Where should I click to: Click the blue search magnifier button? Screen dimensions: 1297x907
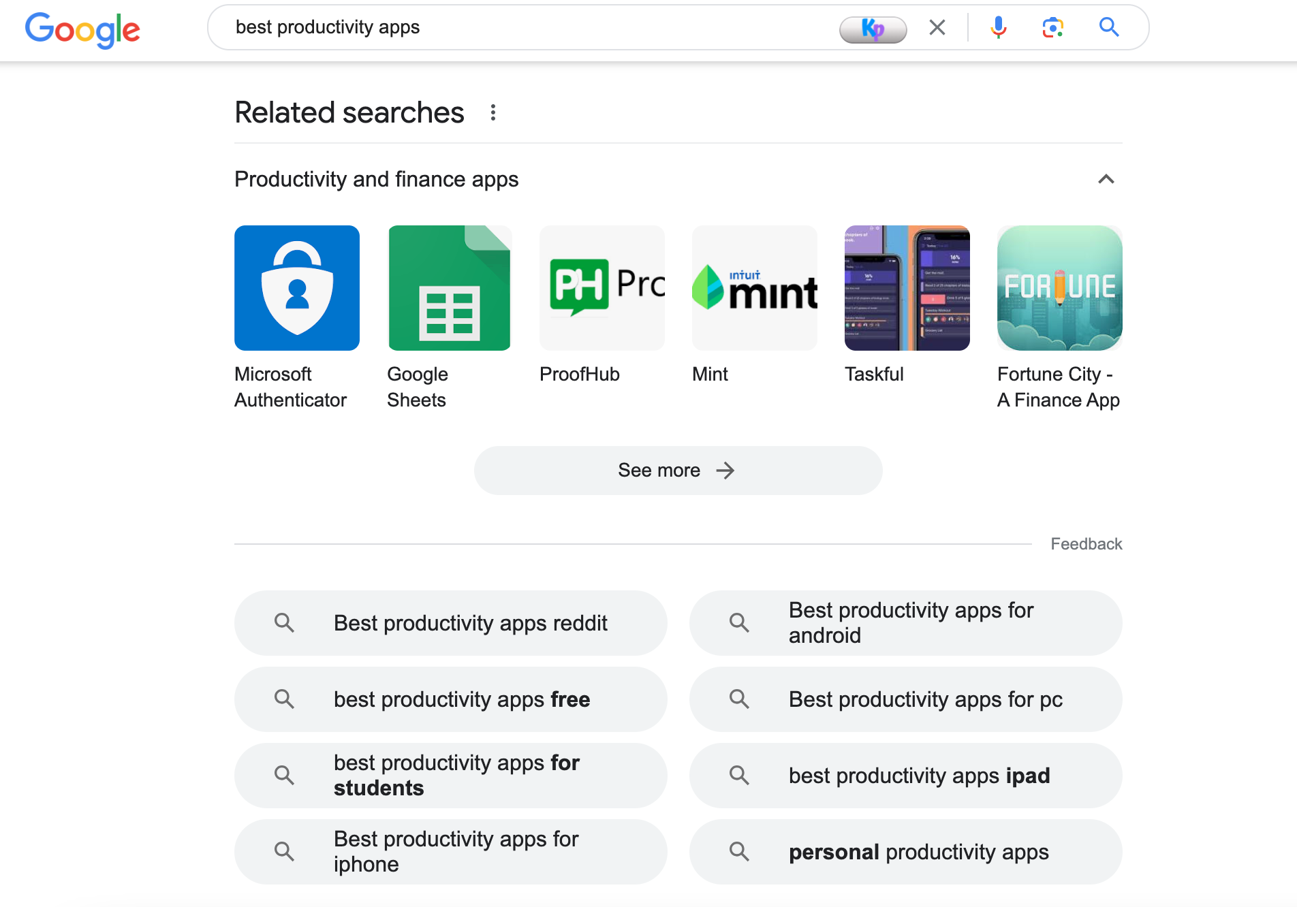click(1109, 27)
